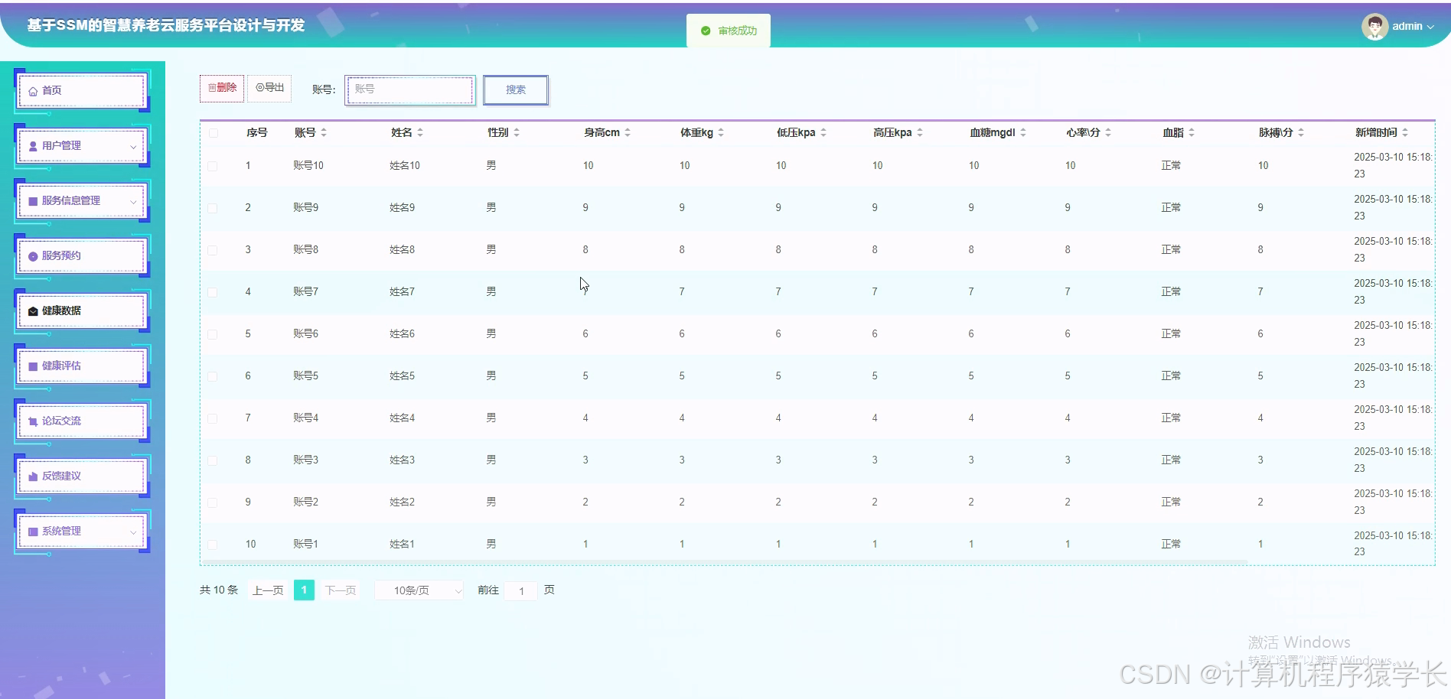
Task: Go to 上一页 previous page
Action: point(268,590)
